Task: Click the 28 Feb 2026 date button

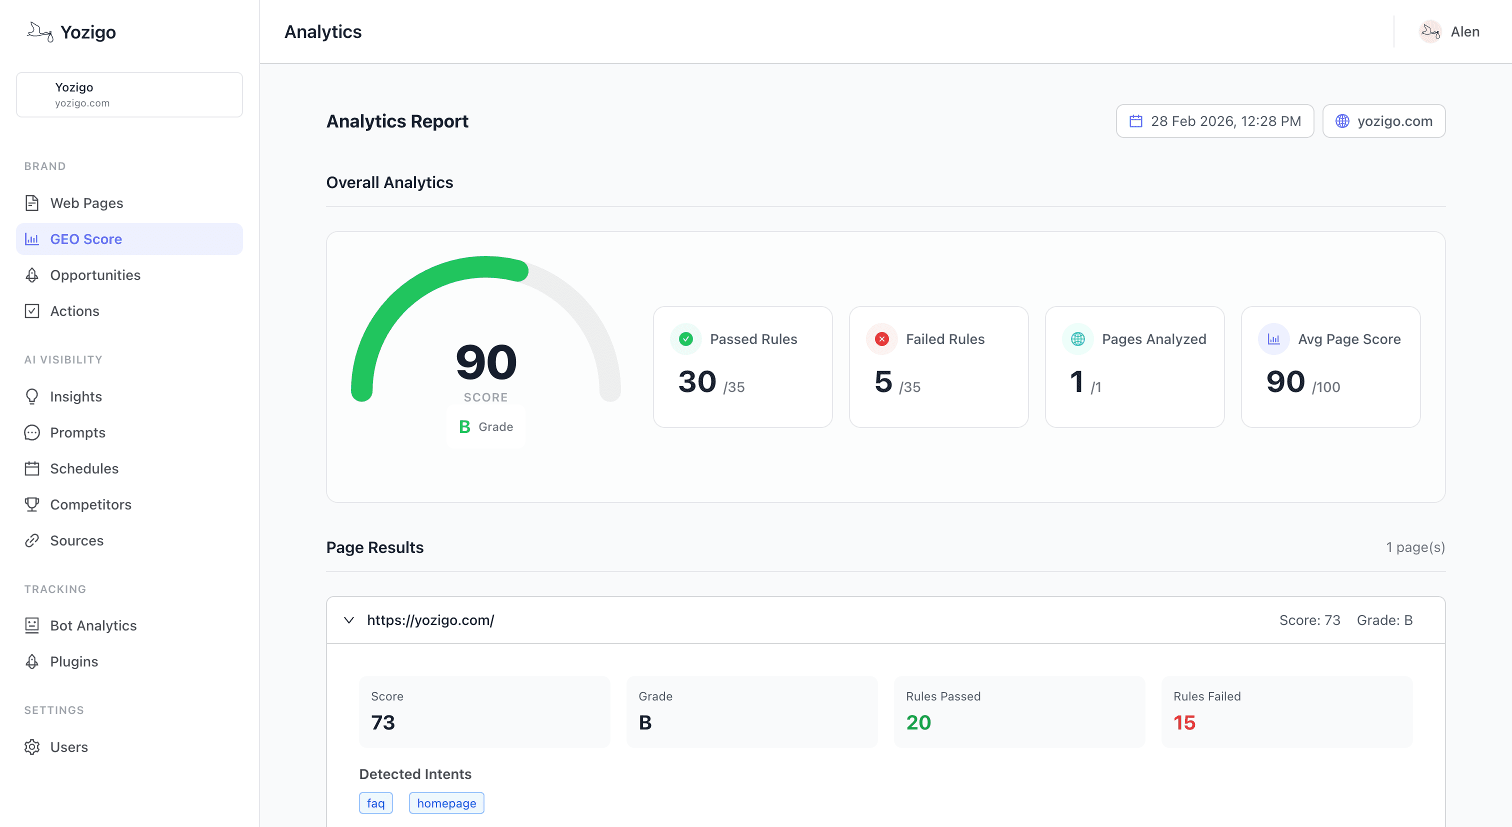Action: (x=1214, y=121)
